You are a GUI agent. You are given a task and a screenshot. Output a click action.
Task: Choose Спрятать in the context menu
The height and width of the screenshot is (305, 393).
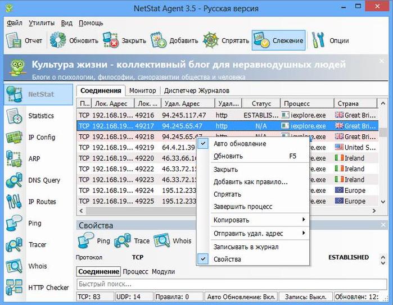pos(252,194)
